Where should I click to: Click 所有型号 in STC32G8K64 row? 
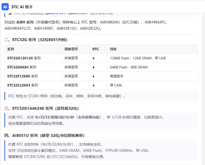pos(71,67)
